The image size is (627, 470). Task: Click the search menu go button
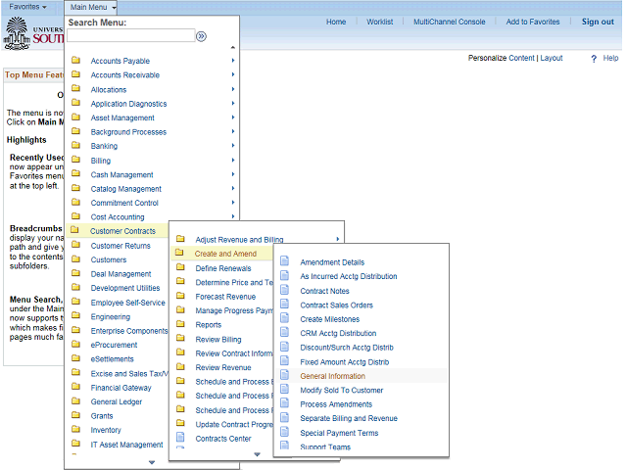tap(201, 36)
